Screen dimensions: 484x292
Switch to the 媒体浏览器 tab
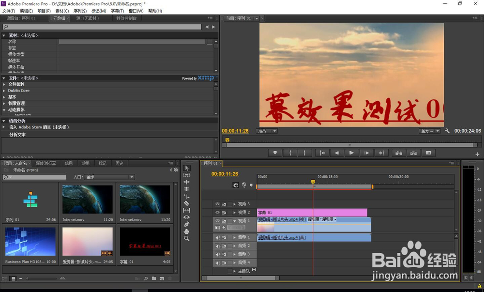pos(45,163)
